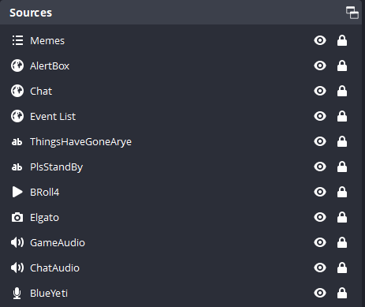
Task: Click the Memes group list icon
Action: pos(17,40)
